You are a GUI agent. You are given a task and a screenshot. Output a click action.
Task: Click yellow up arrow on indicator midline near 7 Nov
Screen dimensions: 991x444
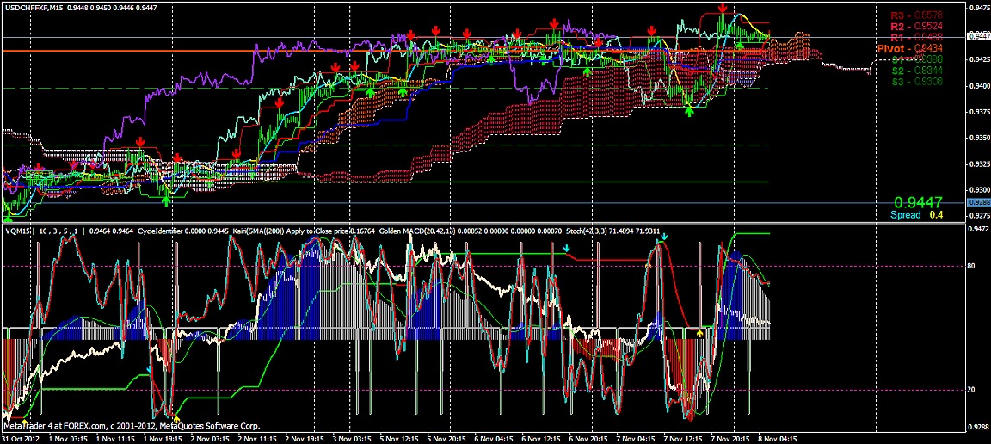[699, 332]
